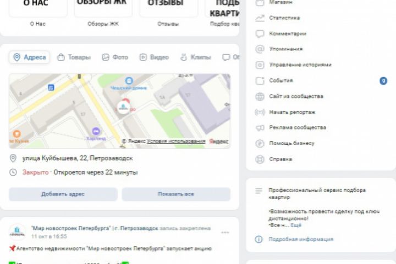Open the pinned post three-dots menu
396x264 pixels.
tap(225, 233)
